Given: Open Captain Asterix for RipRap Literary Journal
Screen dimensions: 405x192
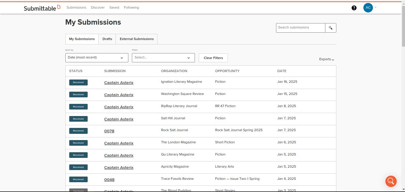Looking at the screenshot, I should (x=119, y=107).
